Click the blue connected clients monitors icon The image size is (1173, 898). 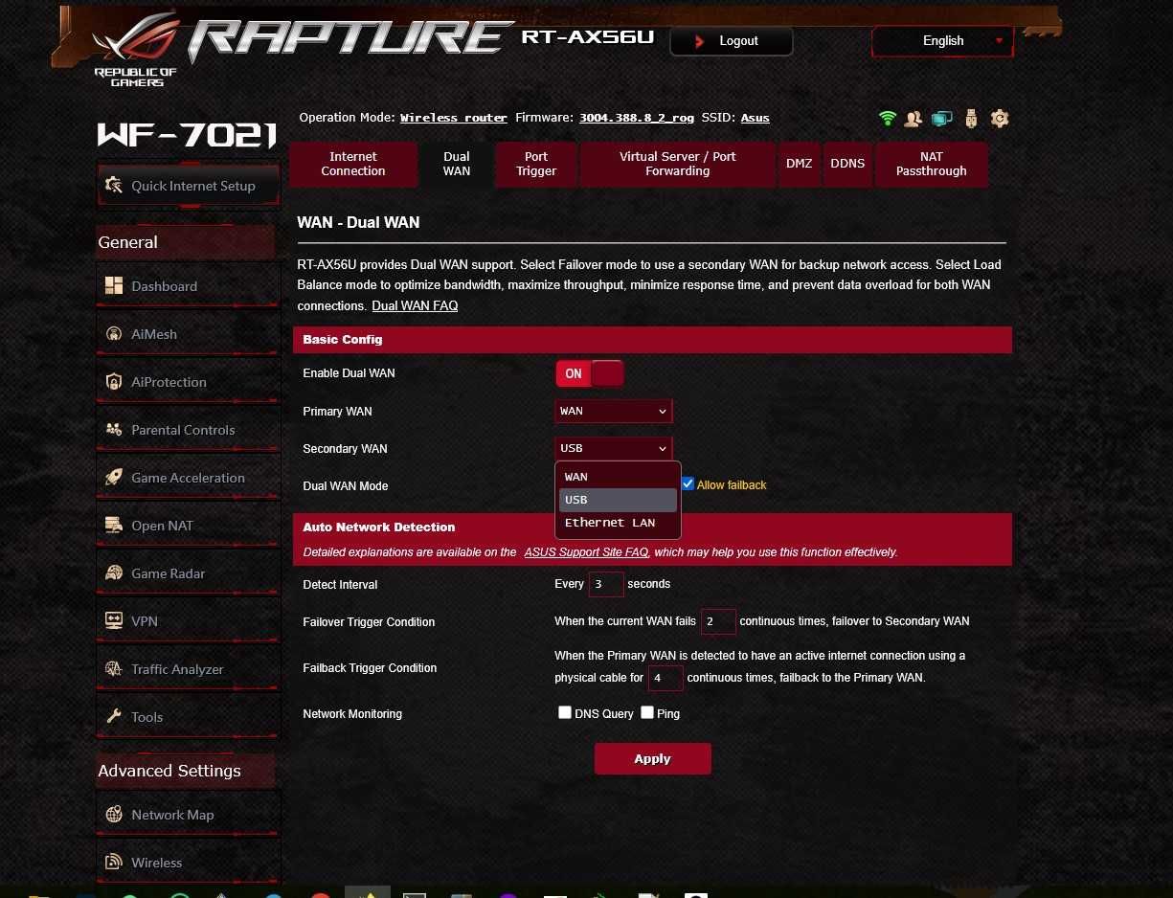[942, 119]
